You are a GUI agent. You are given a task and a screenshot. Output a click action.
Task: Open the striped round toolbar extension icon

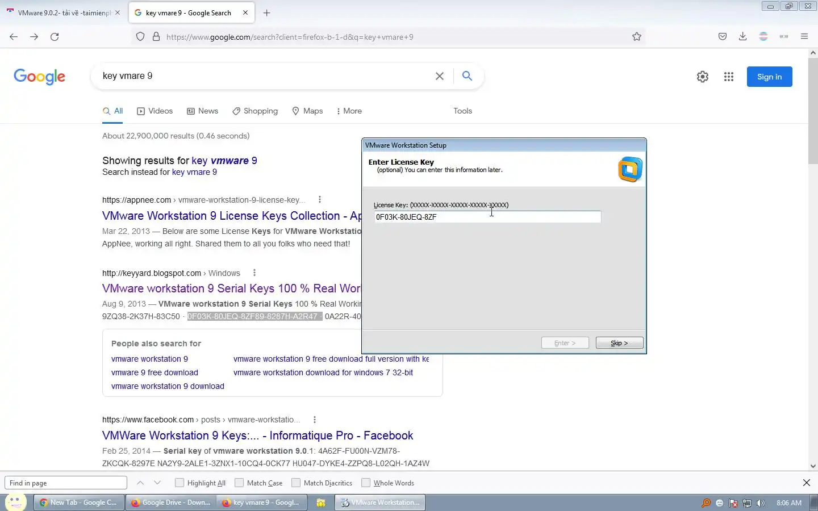[x=763, y=37]
